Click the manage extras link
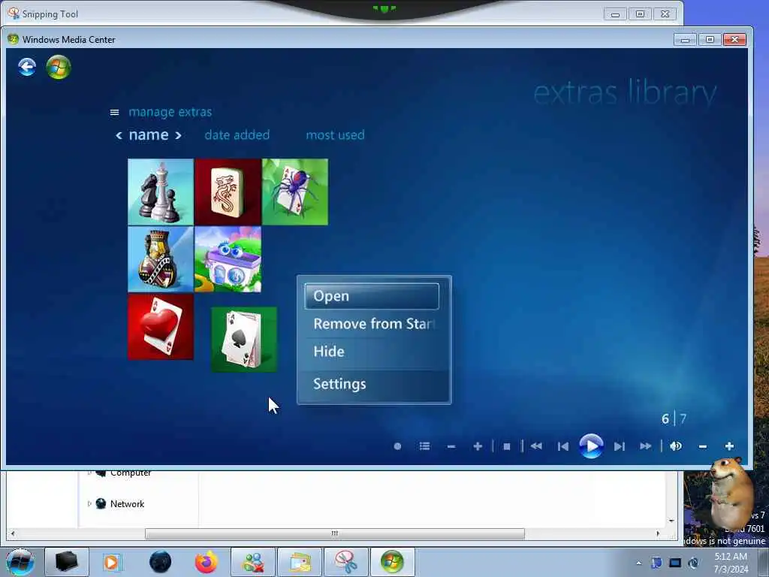769x577 pixels. 170,112
